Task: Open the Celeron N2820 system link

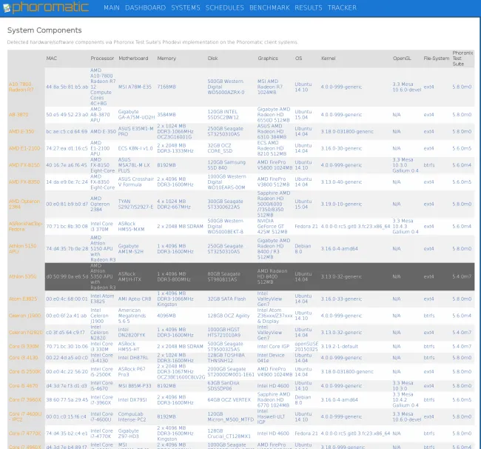Action: (x=25, y=332)
